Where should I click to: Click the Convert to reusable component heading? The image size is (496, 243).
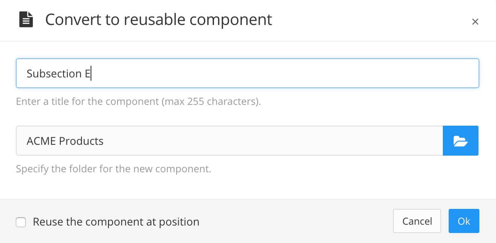[159, 19]
